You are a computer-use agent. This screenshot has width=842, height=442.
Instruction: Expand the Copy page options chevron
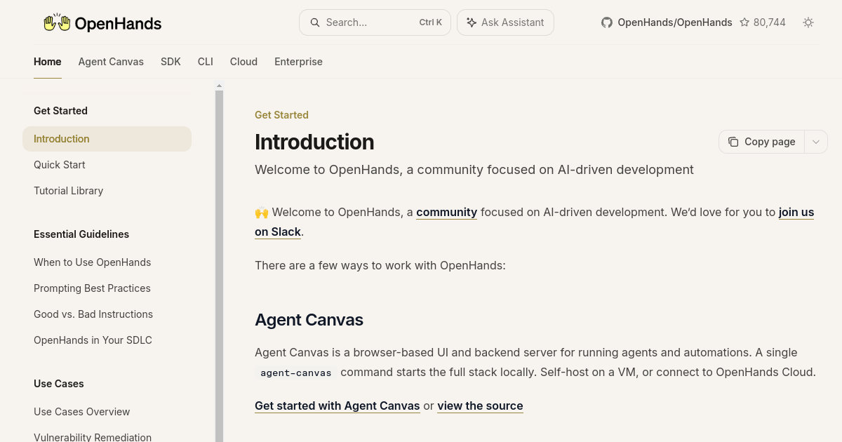(x=816, y=142)
